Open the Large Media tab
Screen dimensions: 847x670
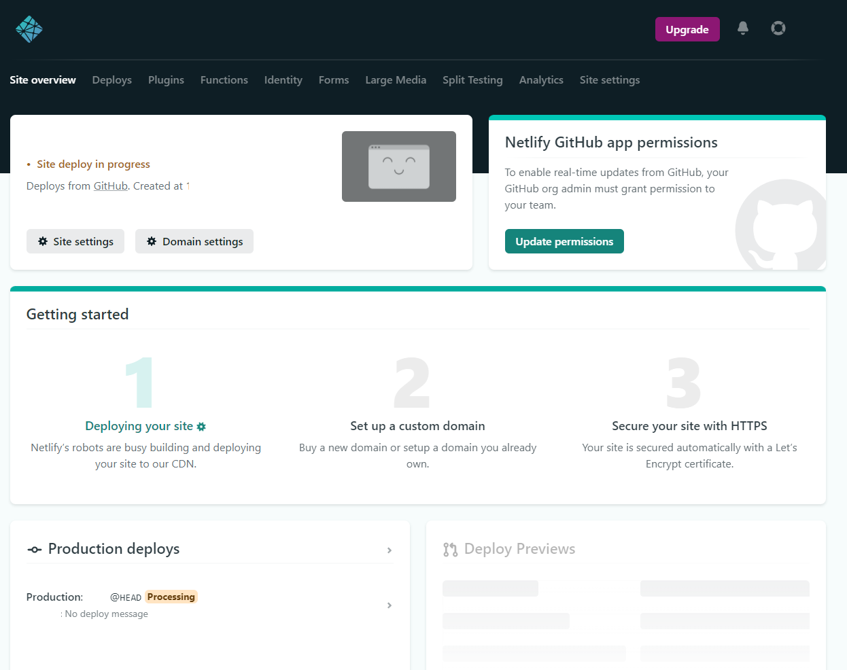(396, 80)
